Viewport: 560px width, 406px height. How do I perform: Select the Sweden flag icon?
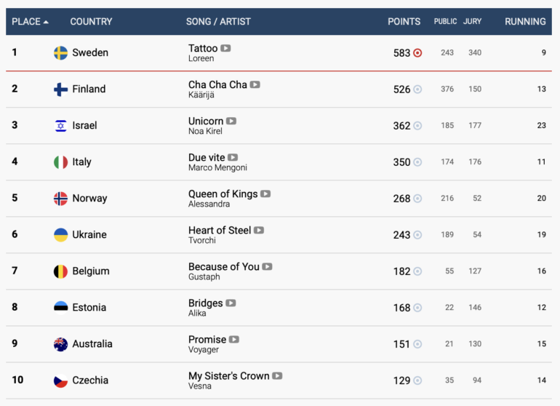[60, 53]
